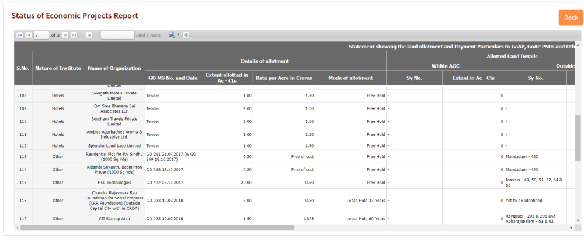
Task: Click the go-back-to-parent-report icon
Action: pos(89,36)
